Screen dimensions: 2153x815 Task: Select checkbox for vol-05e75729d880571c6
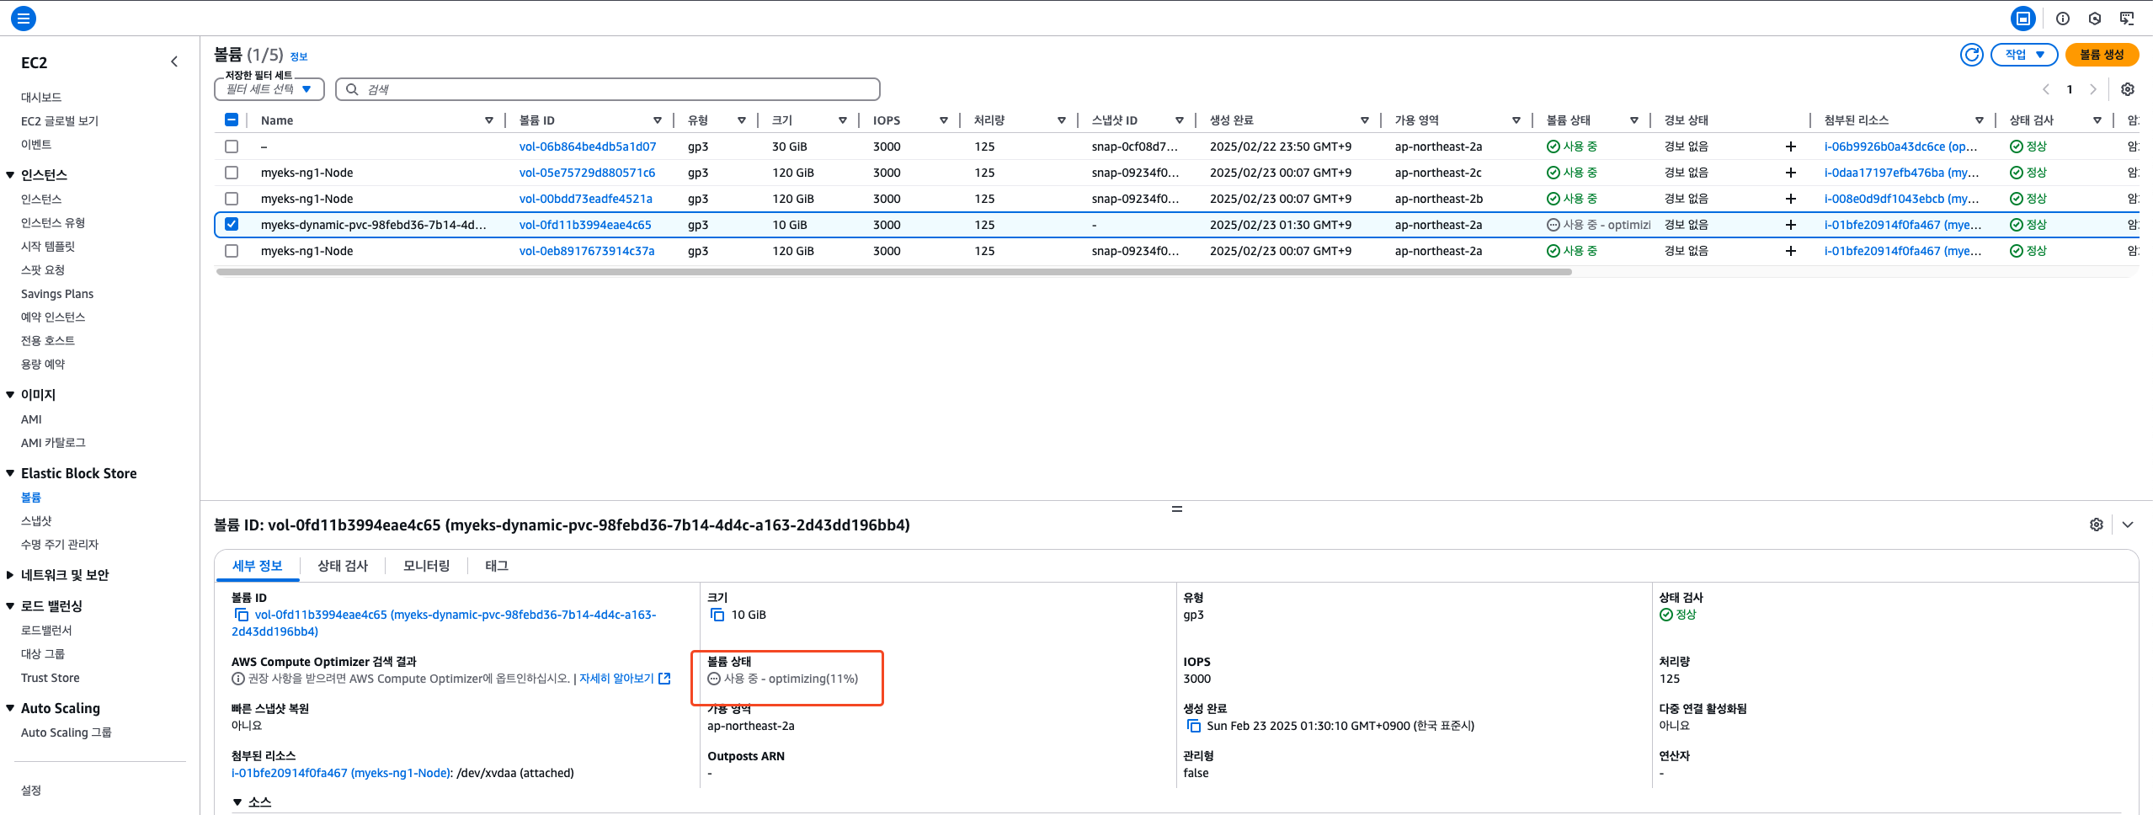(x=232, y=173)
